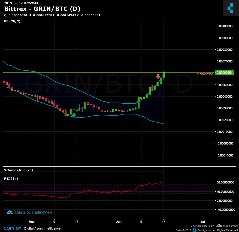Click the -40.00000000 RSI axis label

(225, 210)
